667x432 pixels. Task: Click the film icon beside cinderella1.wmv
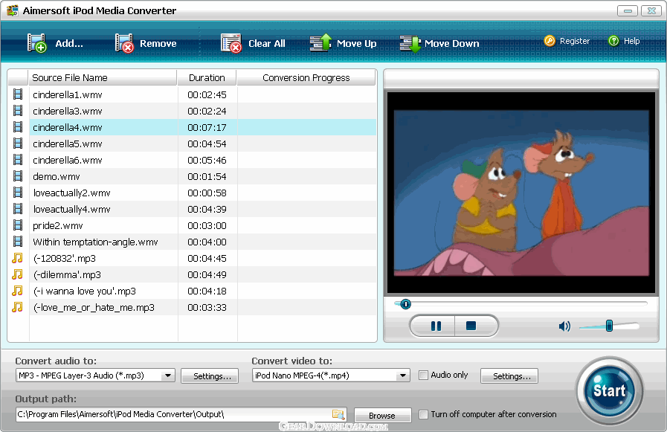(x=18, y=94)
